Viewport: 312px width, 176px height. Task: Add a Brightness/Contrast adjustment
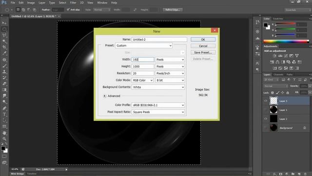click(x=274, y=56)
